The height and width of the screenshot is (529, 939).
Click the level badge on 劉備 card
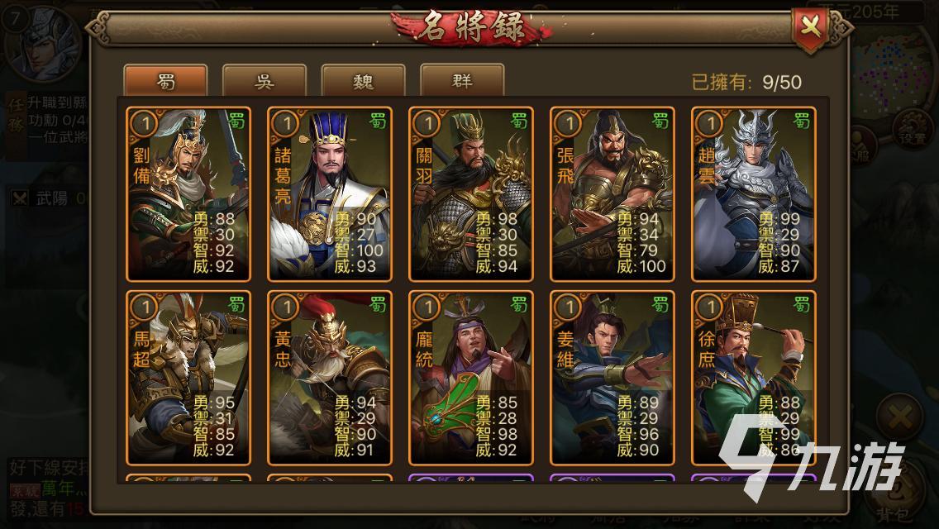144,123
